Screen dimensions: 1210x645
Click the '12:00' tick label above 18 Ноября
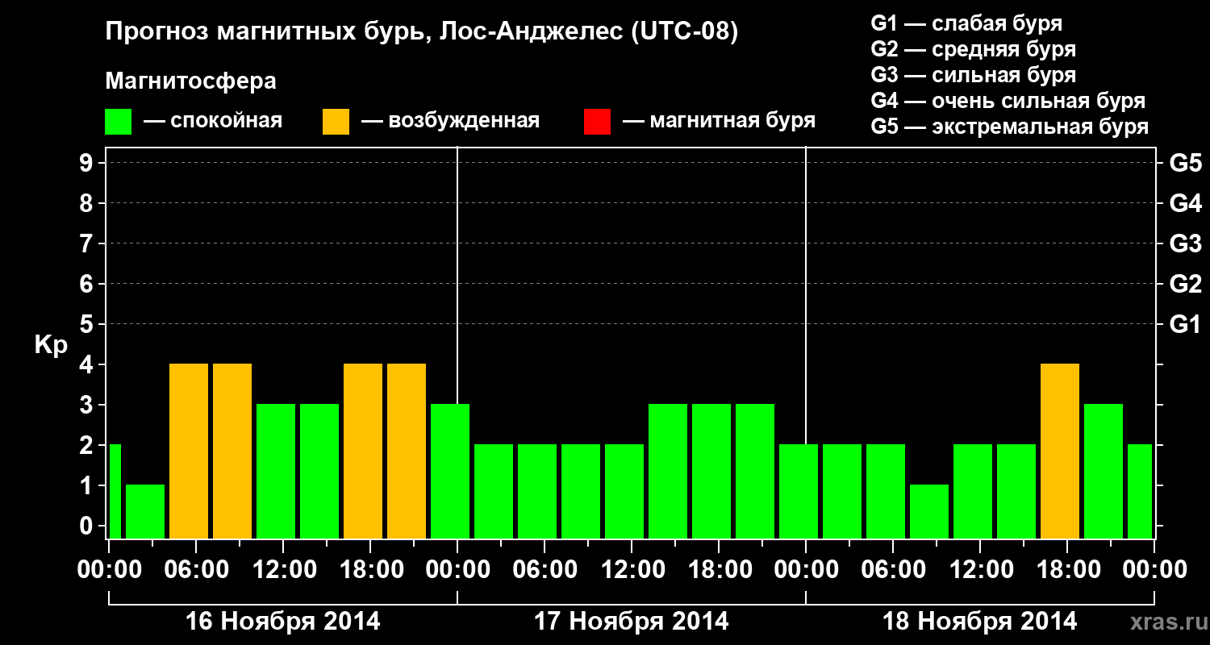tap(980, 570)
